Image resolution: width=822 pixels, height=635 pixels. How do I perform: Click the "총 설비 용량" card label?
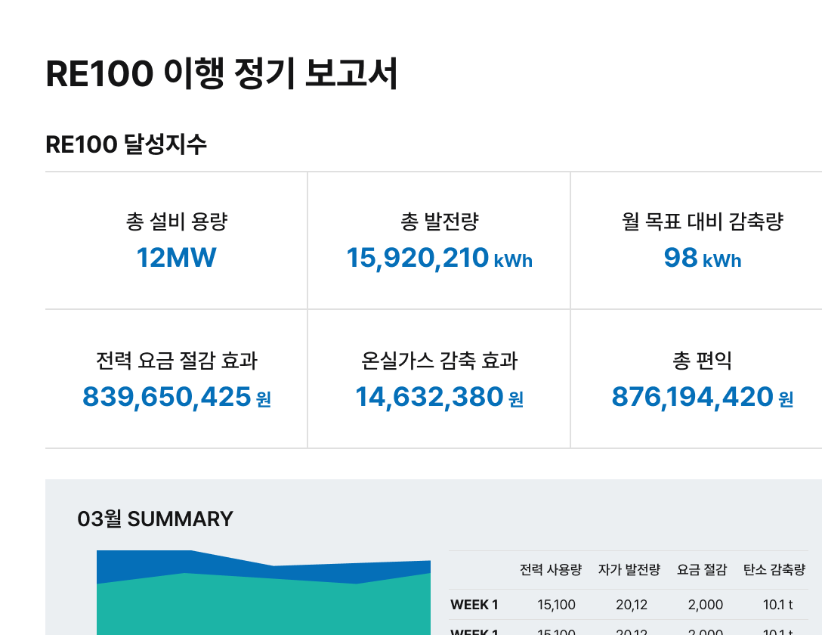pyautogui.click(x=177, y=221)
